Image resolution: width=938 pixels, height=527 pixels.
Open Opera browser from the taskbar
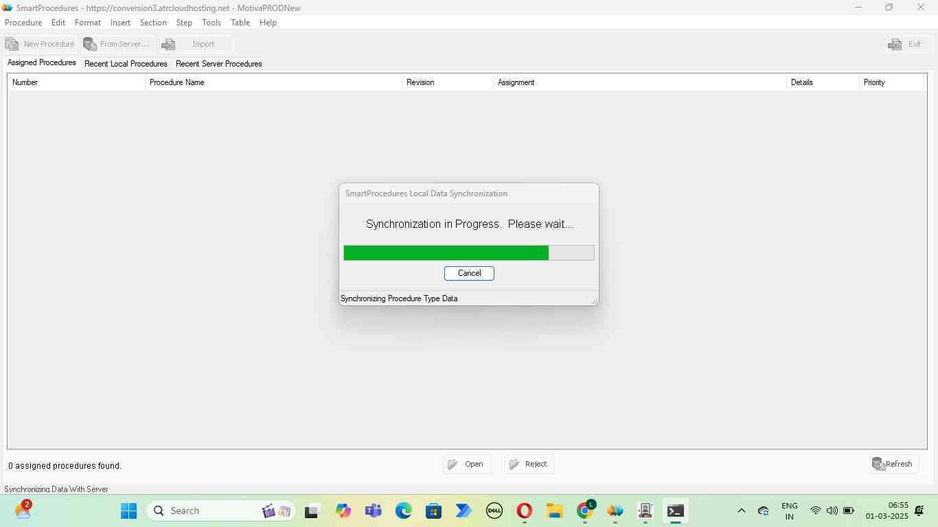pyautogui.click(x=524, y=511)
